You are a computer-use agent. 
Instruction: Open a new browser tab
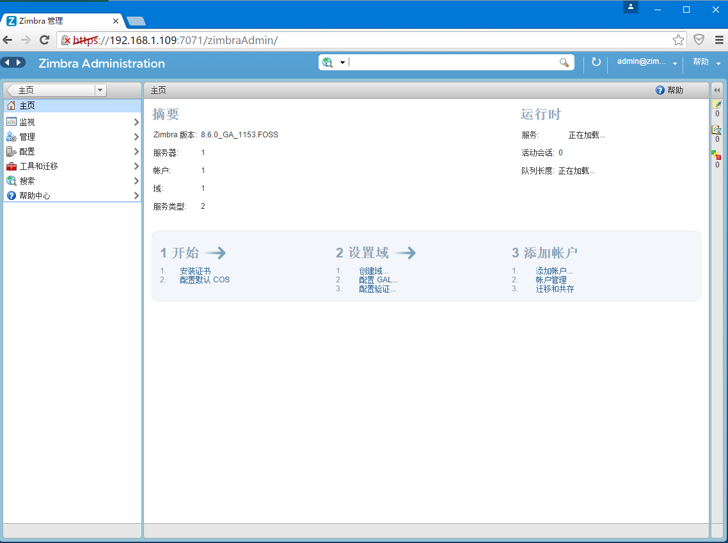coord(136,21)
